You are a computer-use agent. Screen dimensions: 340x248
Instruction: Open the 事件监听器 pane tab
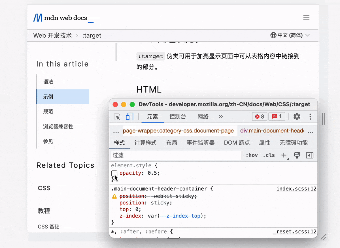point(201,143)
